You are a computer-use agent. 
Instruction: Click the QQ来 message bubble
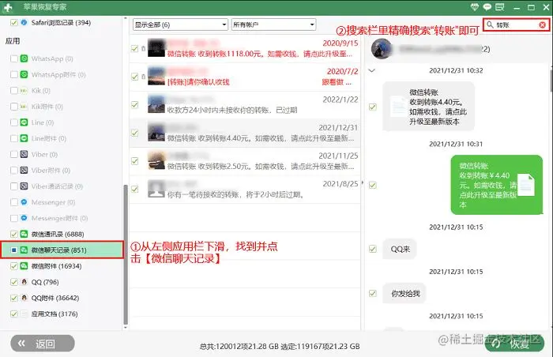pyautogui.click(x=400, y=249)
